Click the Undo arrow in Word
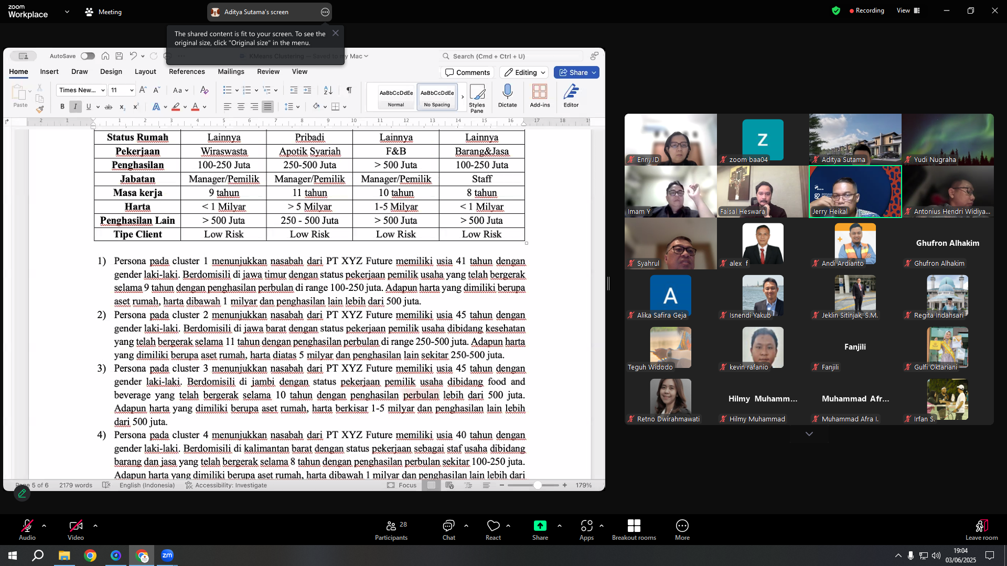 point(133,56)
